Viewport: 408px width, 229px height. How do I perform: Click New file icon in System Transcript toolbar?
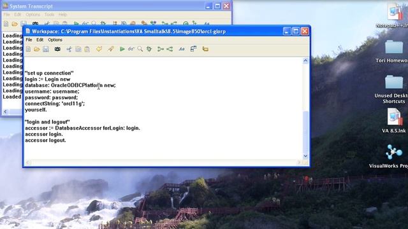6,24
